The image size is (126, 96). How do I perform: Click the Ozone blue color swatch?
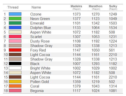(x=15, y=14)
